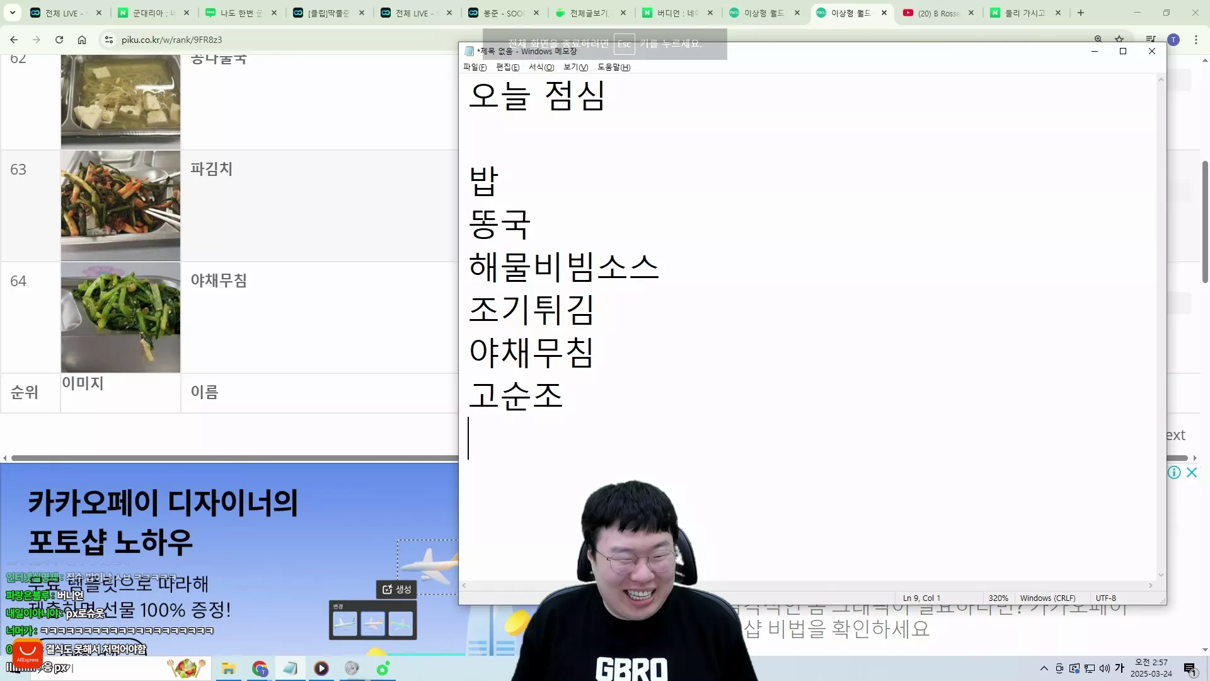This screenshot has height=681, width=1210.
Task: Click Notepad horizontal scroll right arrow
Action: [1151, 586]
